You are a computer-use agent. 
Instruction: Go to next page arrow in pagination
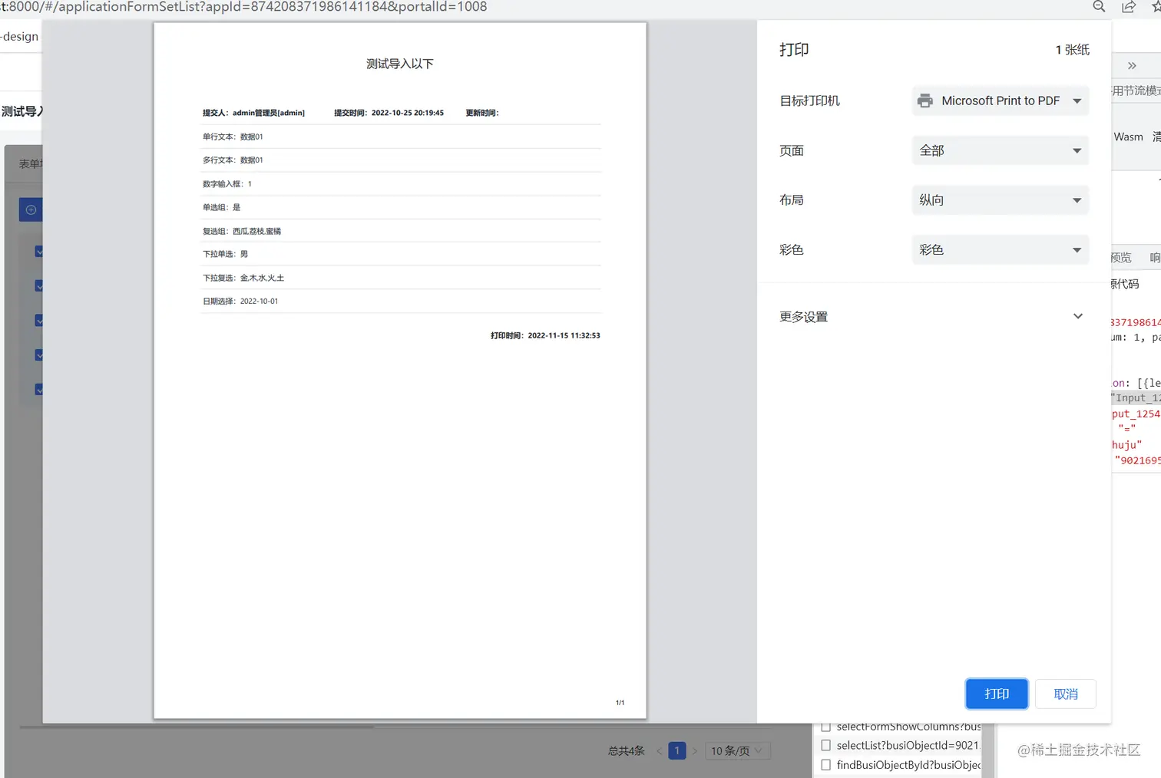[695, 751]
